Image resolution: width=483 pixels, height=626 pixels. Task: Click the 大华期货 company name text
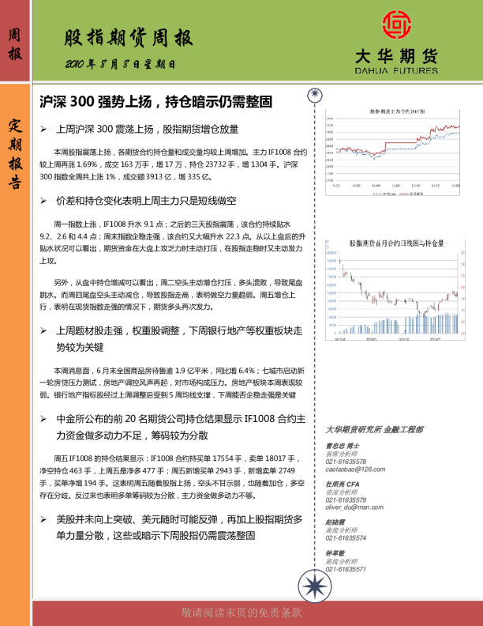[395, 56]
